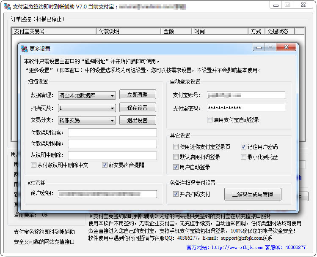Click 时间 column header in main window
The image size is (317, 257).
coord(220,31)
